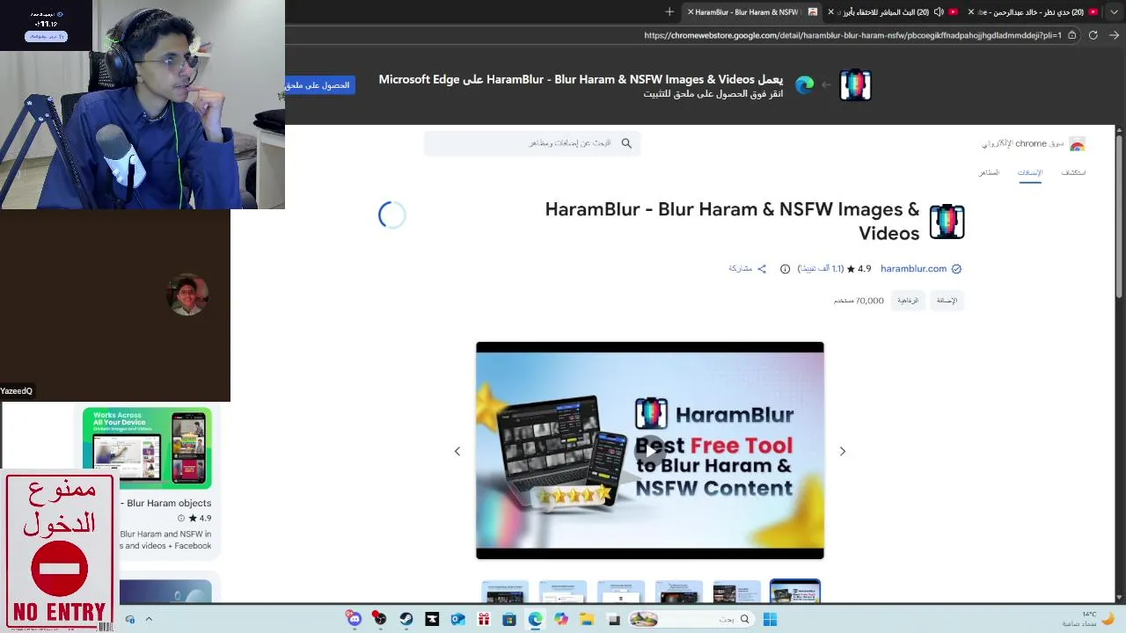Click the YazeedQ participant avatar
Screen dimensions: 1126x633
186,295
